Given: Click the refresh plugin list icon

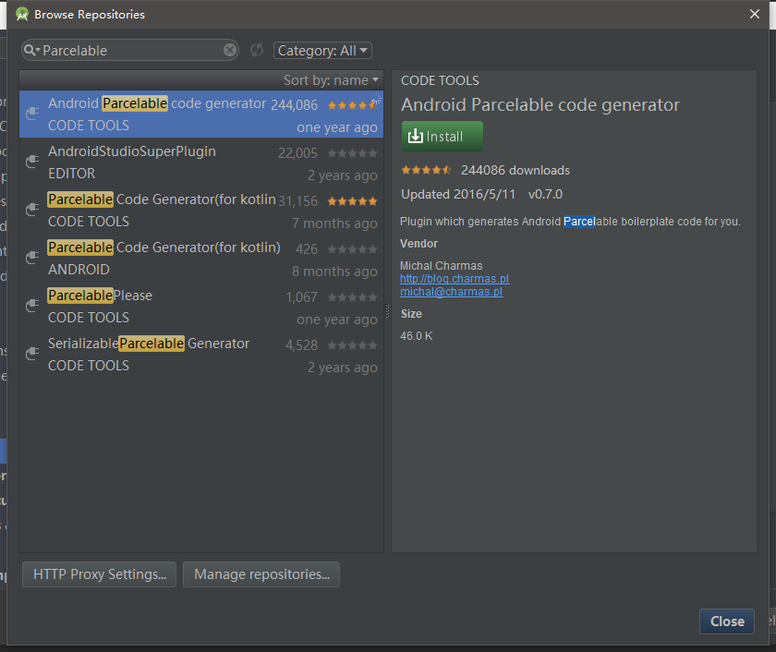Looking at the screenshot, I should coord(257,51).
